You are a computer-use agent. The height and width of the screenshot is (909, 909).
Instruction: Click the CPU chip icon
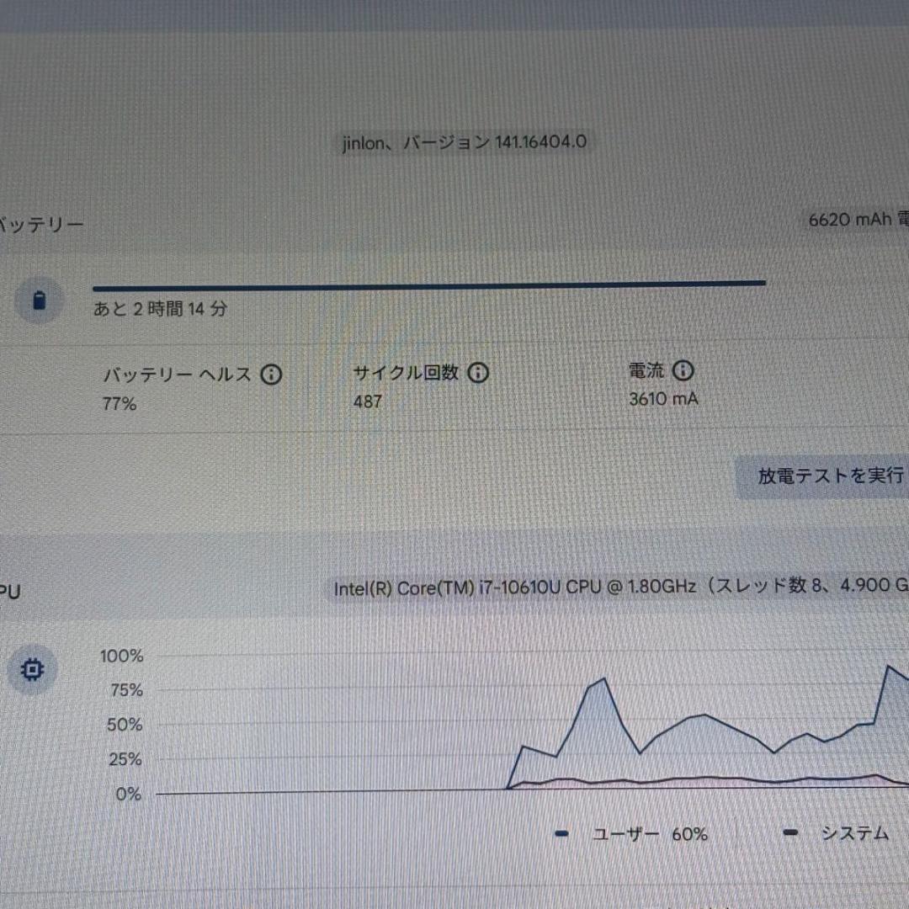[34, 670]
